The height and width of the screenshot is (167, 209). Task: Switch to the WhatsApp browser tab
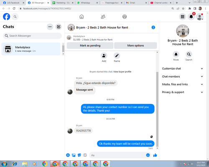click(x=87, y=3)
